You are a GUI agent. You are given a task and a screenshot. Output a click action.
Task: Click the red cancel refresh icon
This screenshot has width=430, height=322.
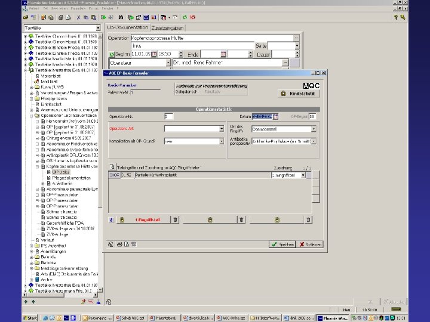(193, 17)
